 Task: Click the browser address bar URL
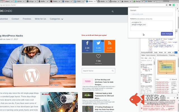pyautogui.click(x=8, y=5)
